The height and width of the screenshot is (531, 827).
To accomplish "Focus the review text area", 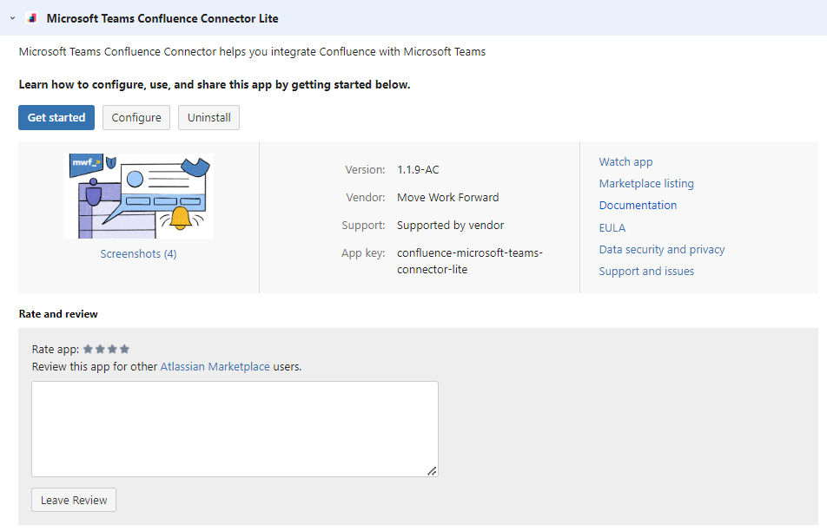I will (235, 429).
